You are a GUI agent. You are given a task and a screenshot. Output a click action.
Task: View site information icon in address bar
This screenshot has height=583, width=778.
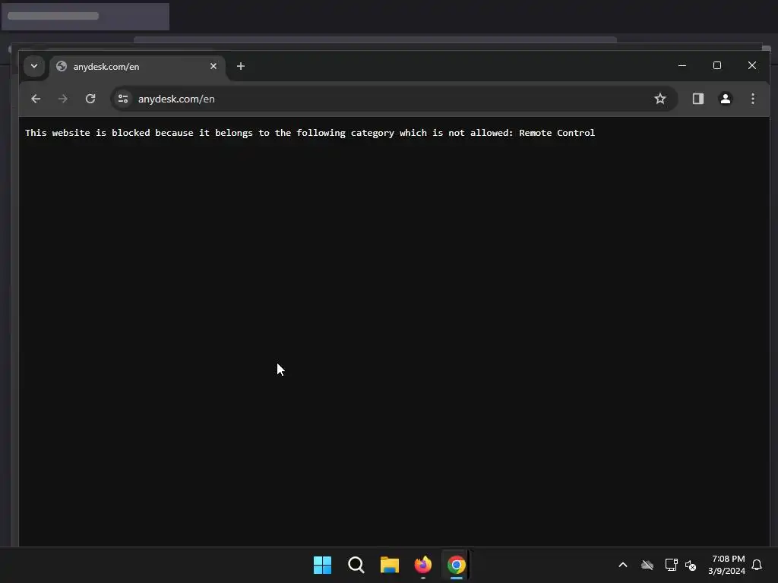click(123, 99)
